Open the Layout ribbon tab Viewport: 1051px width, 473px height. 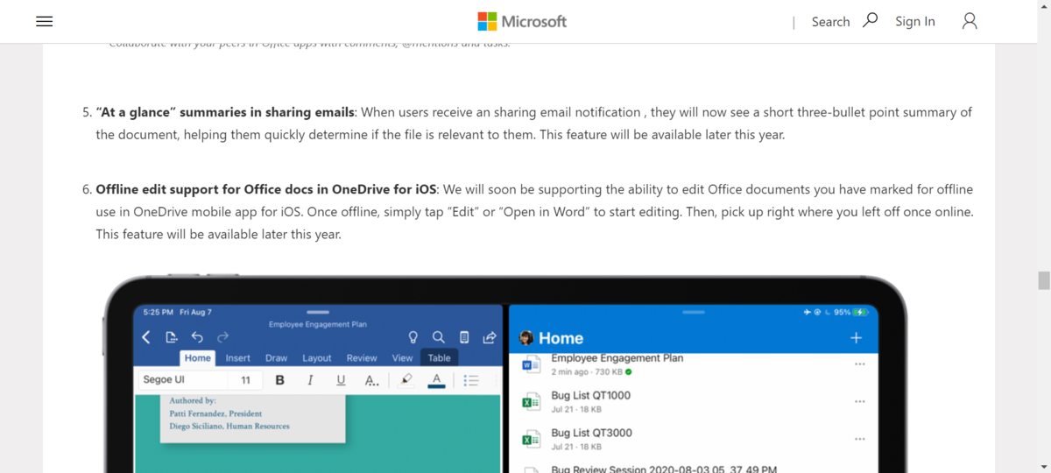point(317,358)
